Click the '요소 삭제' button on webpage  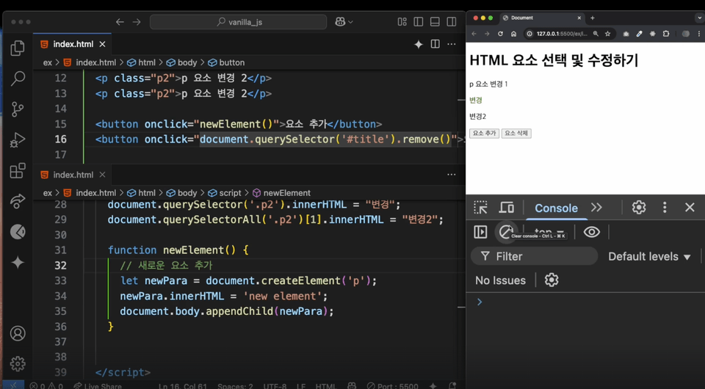coord(516,133)
